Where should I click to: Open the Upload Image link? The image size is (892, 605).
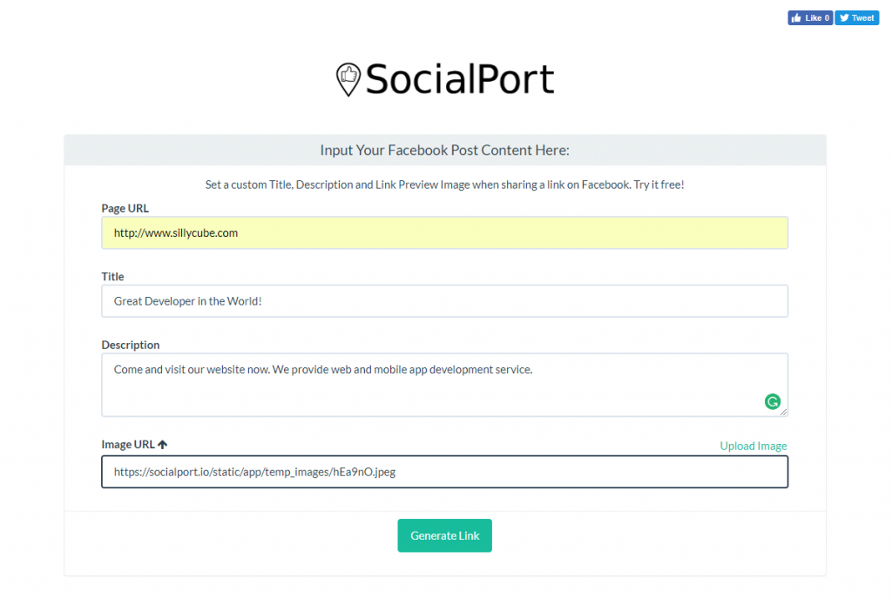(753, 446)
